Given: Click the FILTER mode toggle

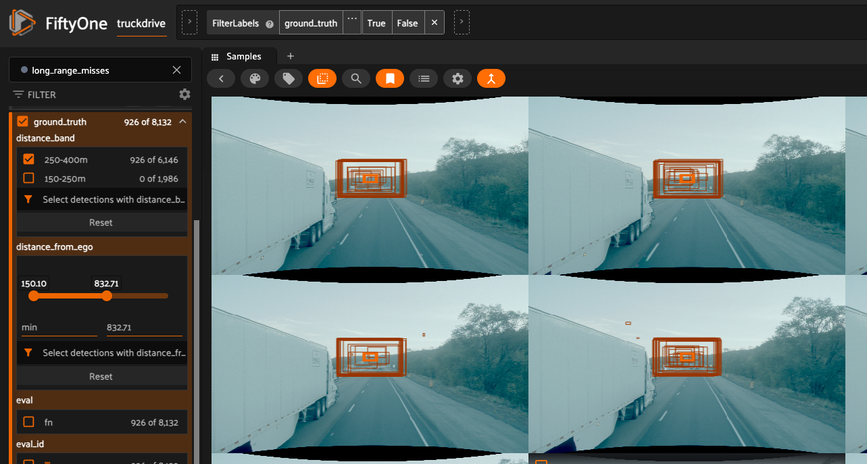Looking at the screenshot, I should click(34, 95).
